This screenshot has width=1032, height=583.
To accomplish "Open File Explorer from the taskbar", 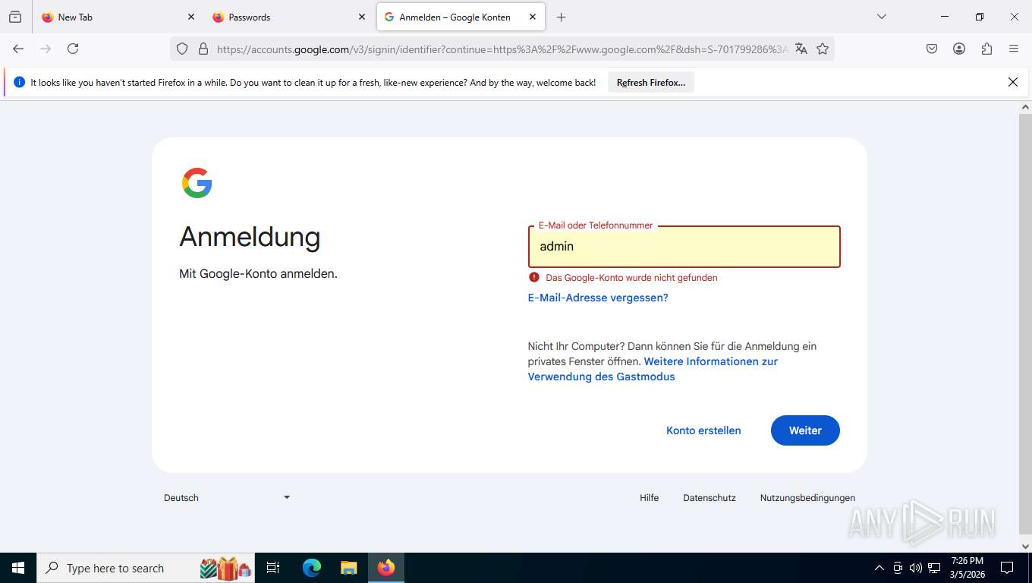I will [348, 568].
